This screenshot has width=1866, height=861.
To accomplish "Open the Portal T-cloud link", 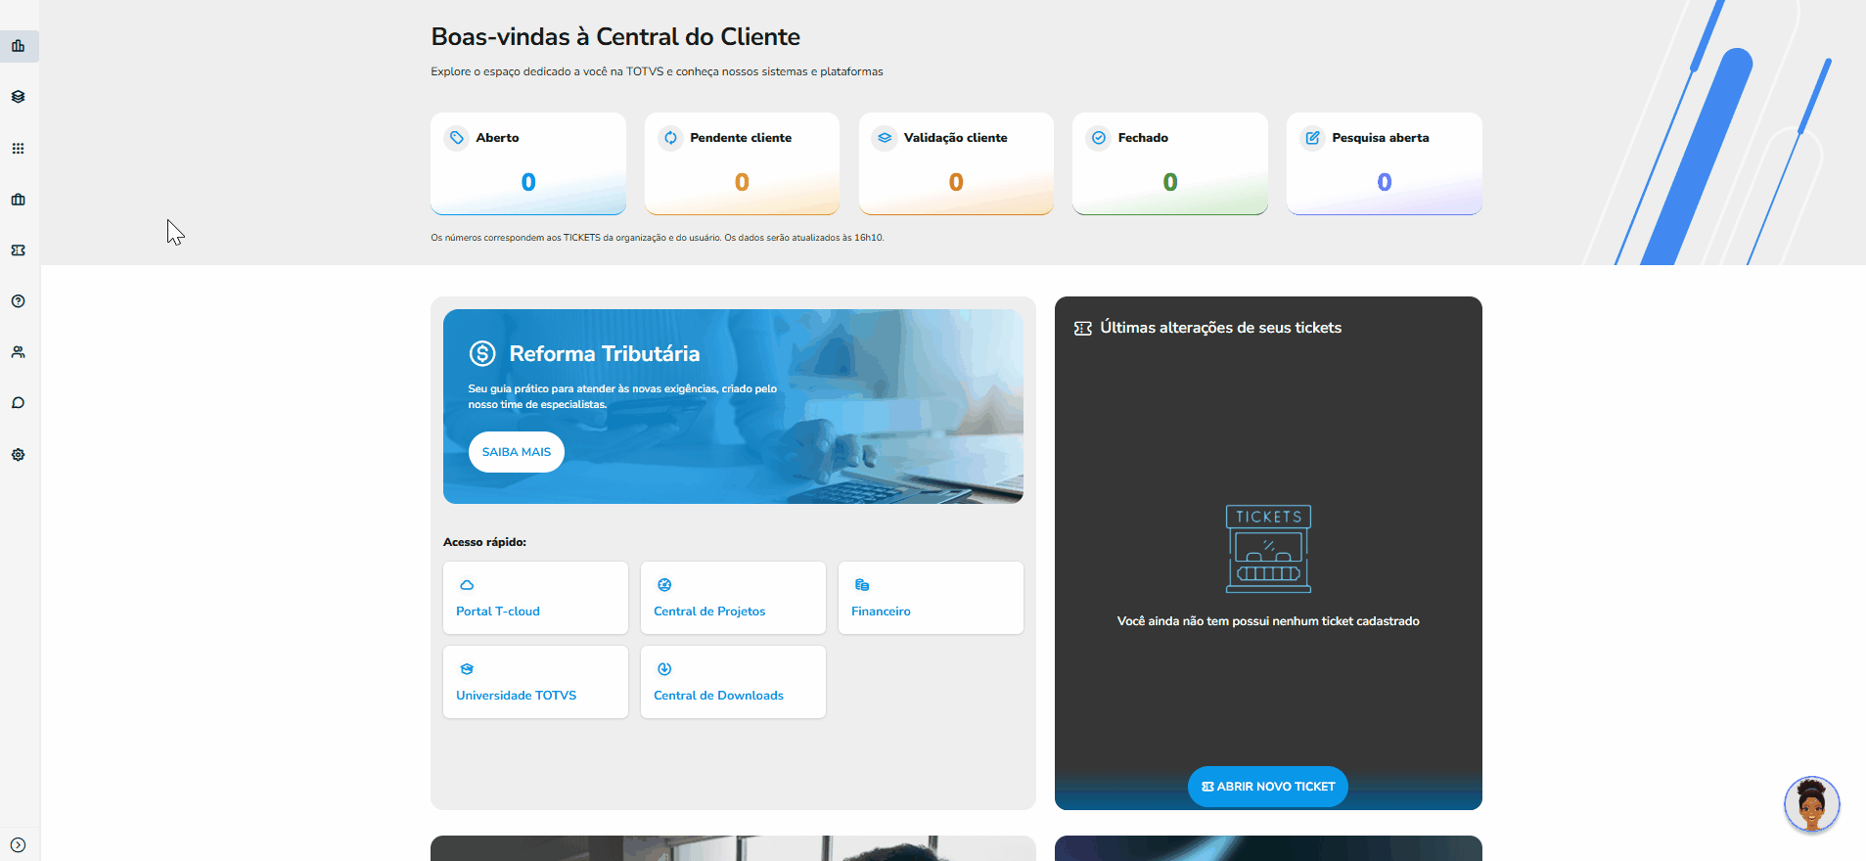I will [498, 612].
